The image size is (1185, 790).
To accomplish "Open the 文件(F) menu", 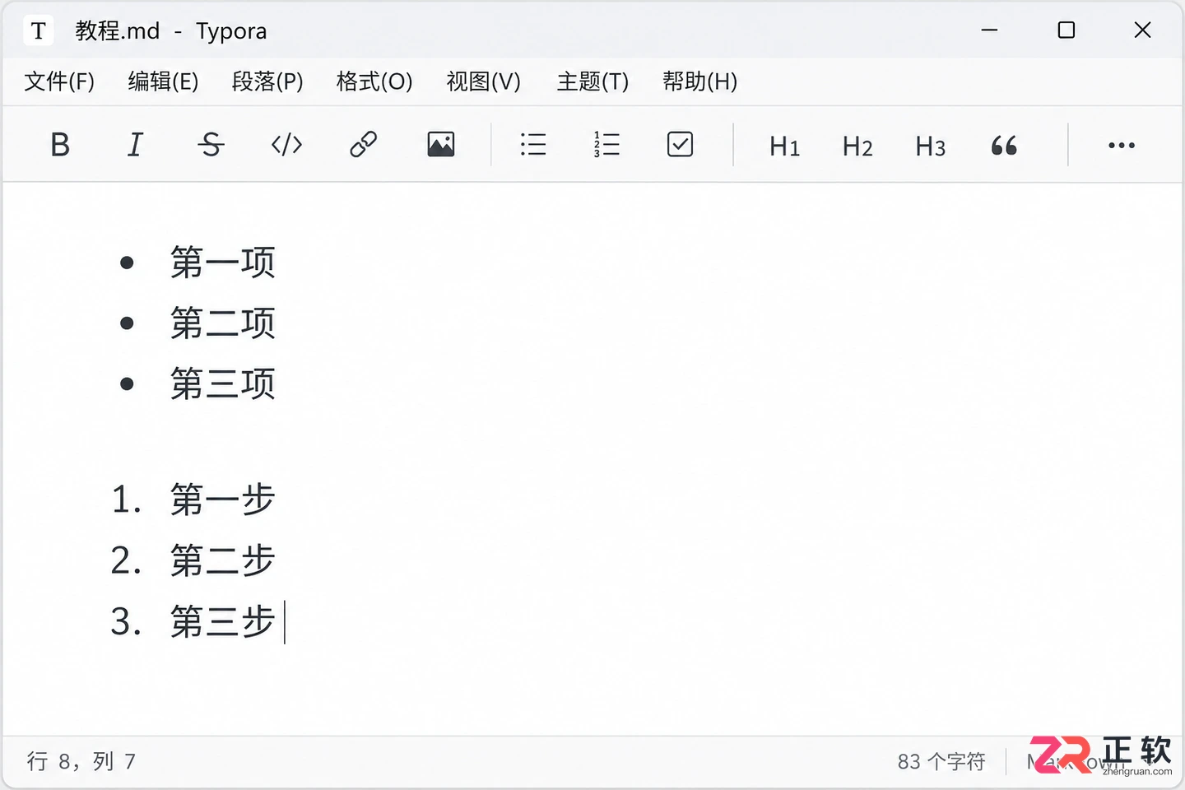I will (x=59, y=81).
